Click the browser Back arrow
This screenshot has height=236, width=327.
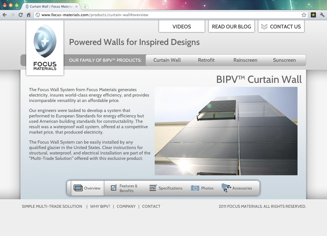5,15
